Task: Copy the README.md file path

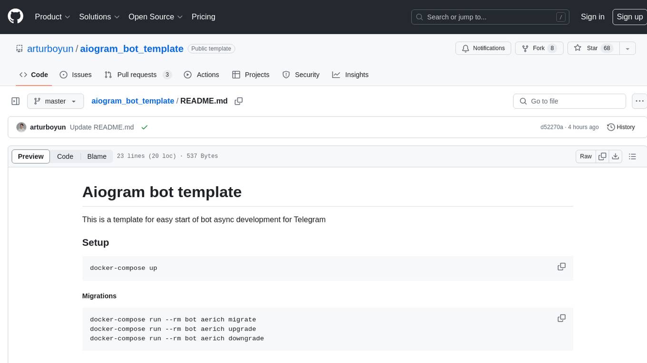Action: (239, 101)
